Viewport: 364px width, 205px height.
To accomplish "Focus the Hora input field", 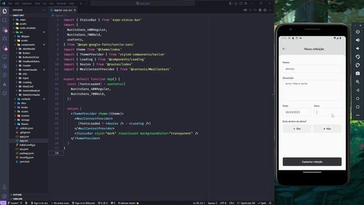I will click(x=328, y=112).
